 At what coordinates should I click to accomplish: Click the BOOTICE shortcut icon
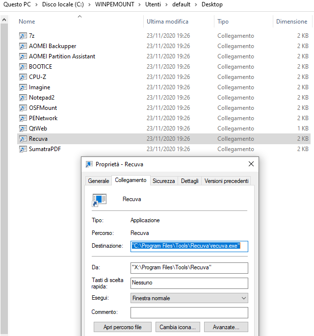pyautogui.click(x=23, y=67)
